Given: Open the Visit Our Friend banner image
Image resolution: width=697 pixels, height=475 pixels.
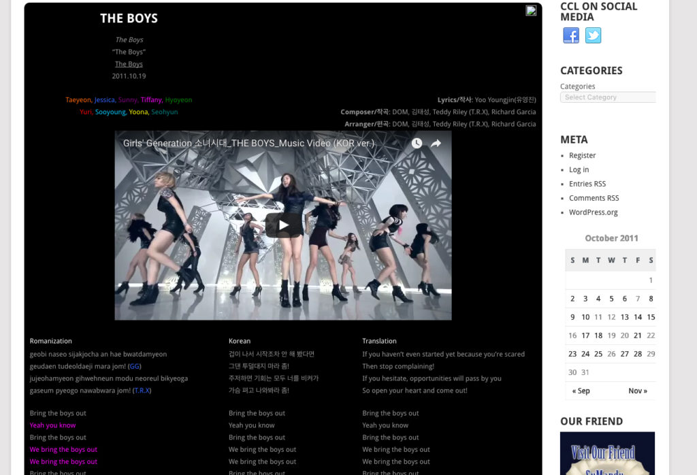Looking at the screenshot, I should point(607,453).
